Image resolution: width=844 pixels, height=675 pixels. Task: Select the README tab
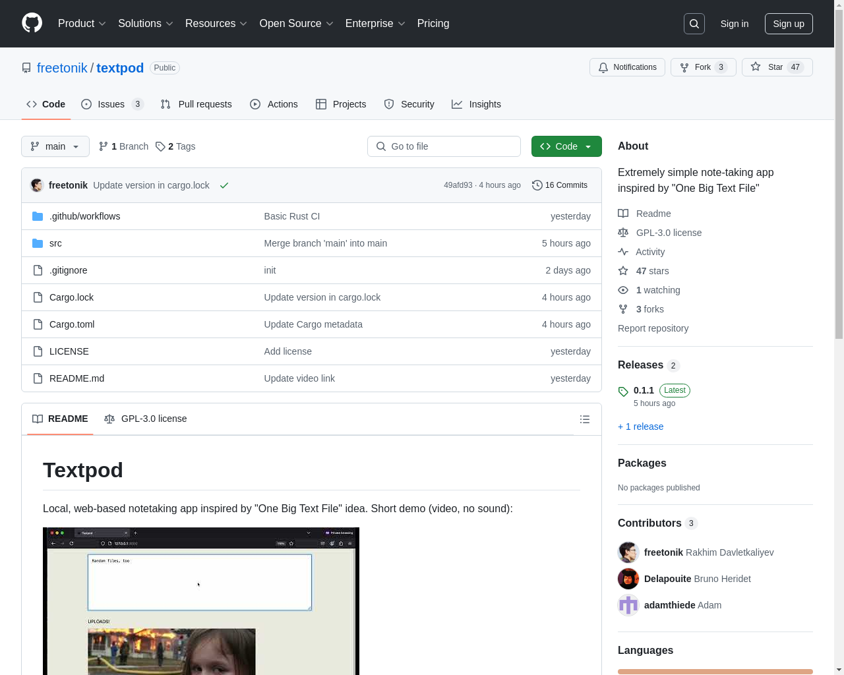[60, 419]
